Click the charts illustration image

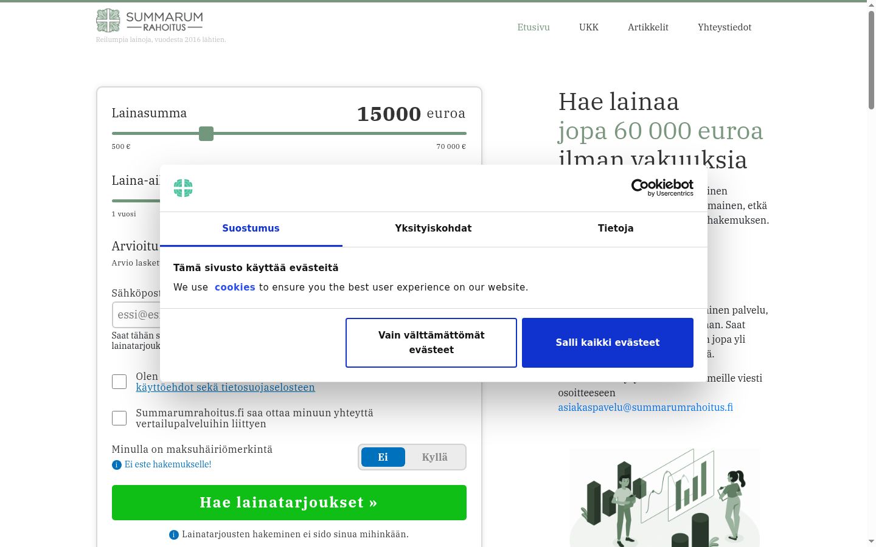pos(664,498)
